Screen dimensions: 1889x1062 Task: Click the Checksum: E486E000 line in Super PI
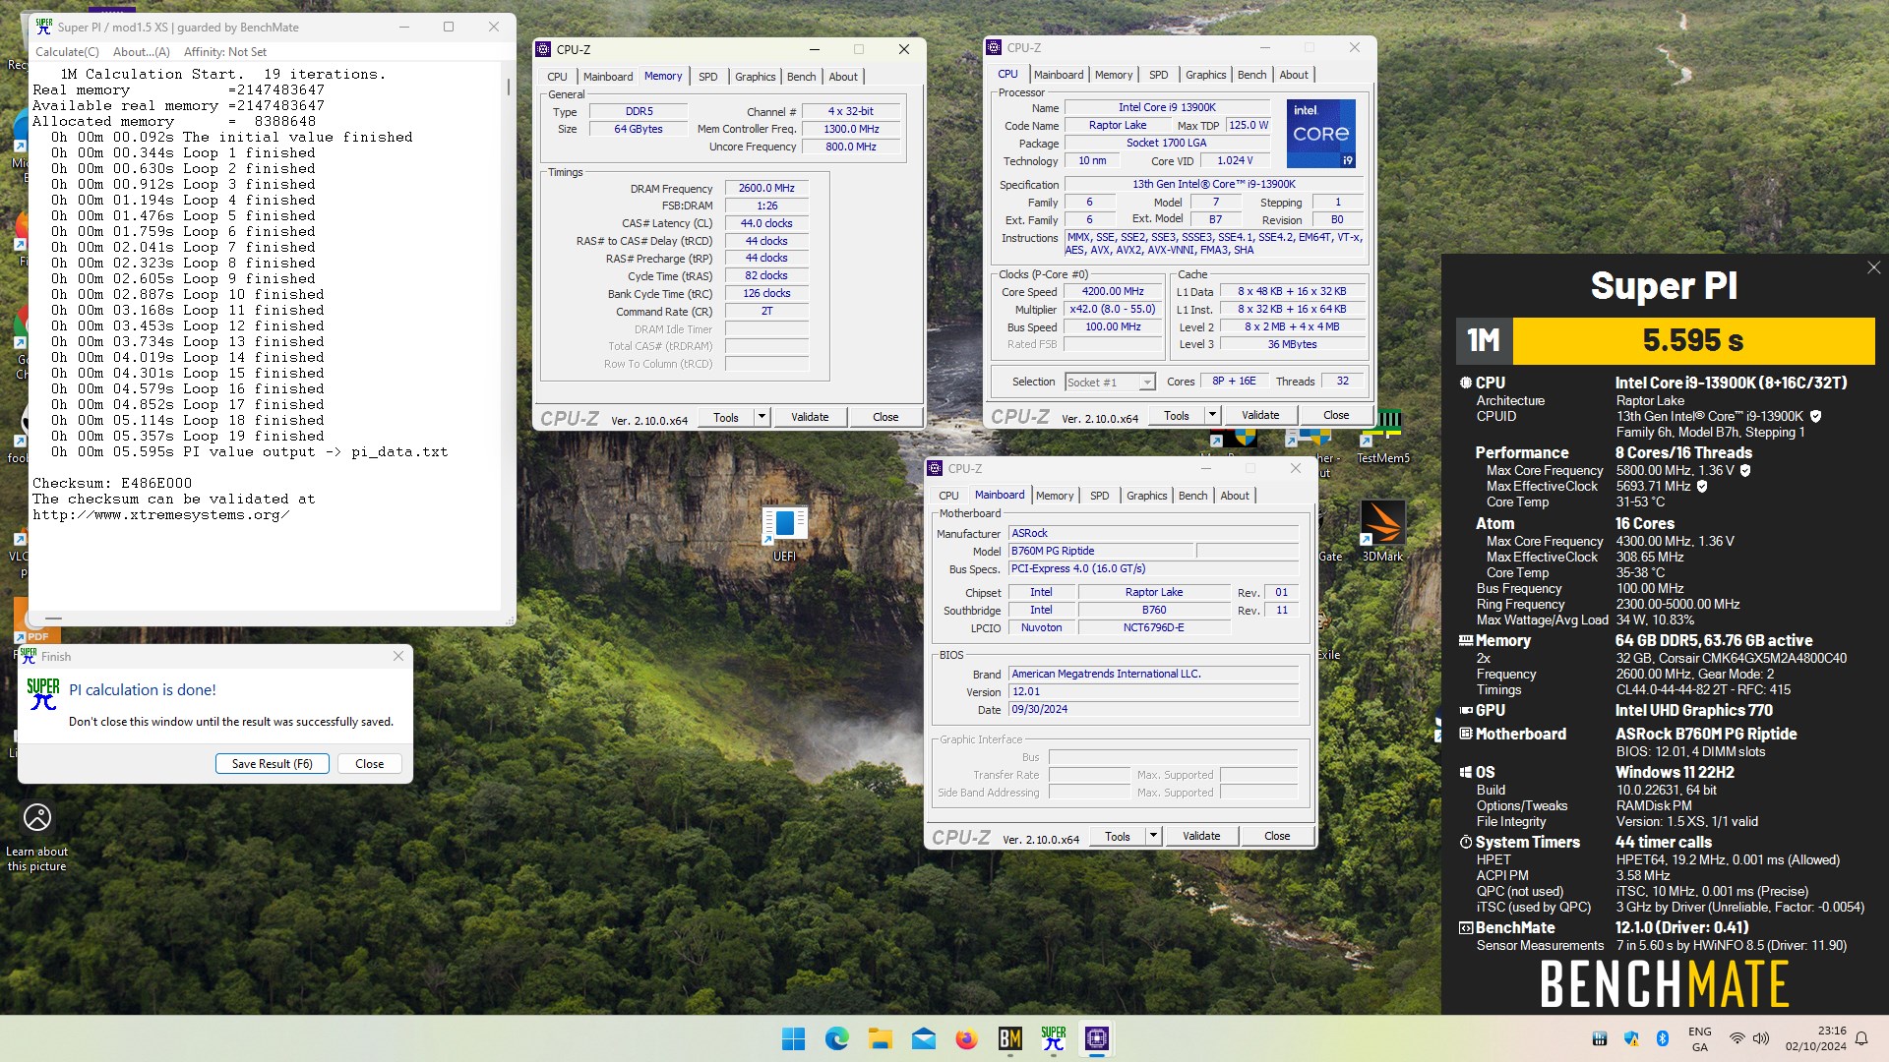(x=112, y=483)
